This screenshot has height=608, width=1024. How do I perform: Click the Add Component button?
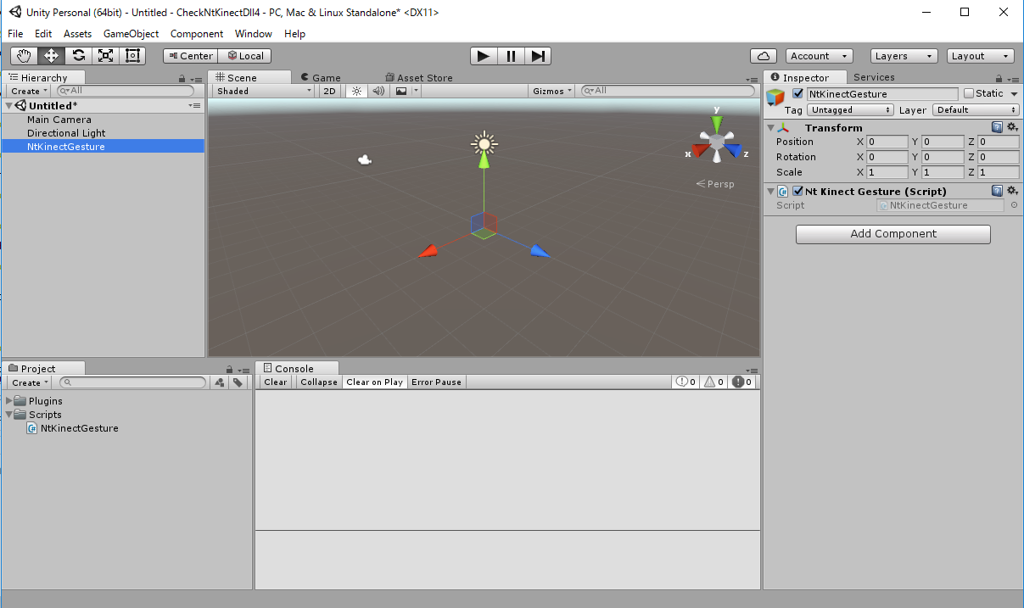(893, 234)
